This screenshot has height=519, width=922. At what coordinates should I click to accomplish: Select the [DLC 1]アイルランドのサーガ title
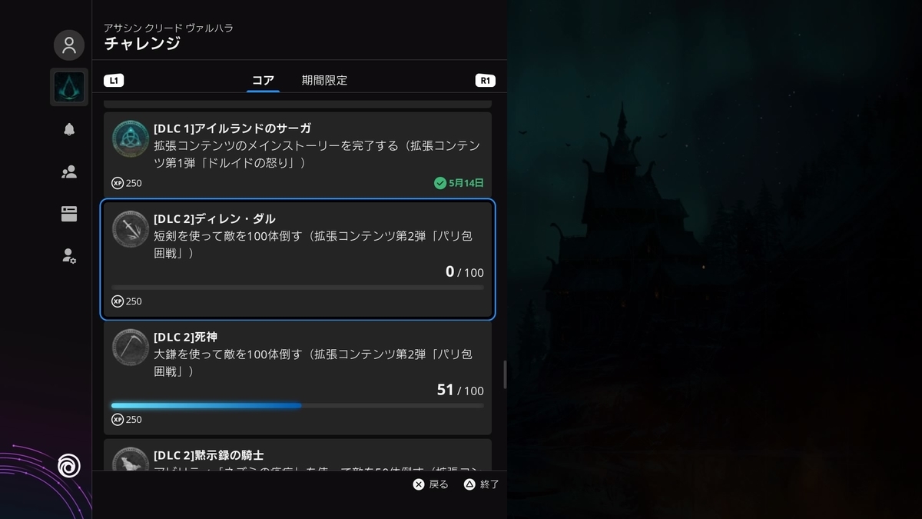(x=232, y=128)
